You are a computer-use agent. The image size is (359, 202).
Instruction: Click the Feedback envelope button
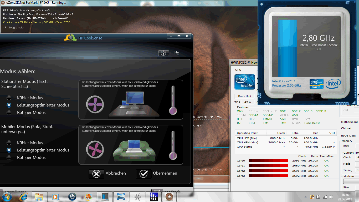point(157,191)
